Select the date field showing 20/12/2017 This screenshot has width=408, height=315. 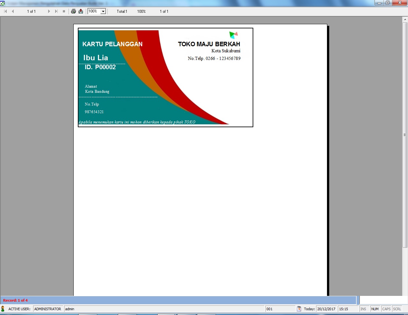tap(326, 309)
